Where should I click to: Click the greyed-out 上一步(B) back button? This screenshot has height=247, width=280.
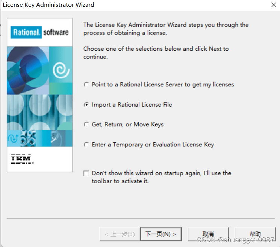click(x=120, y=234)
